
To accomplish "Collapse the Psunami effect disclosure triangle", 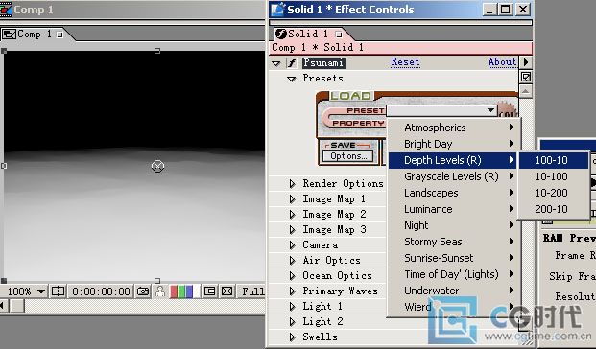I will (x=276, y=63).
